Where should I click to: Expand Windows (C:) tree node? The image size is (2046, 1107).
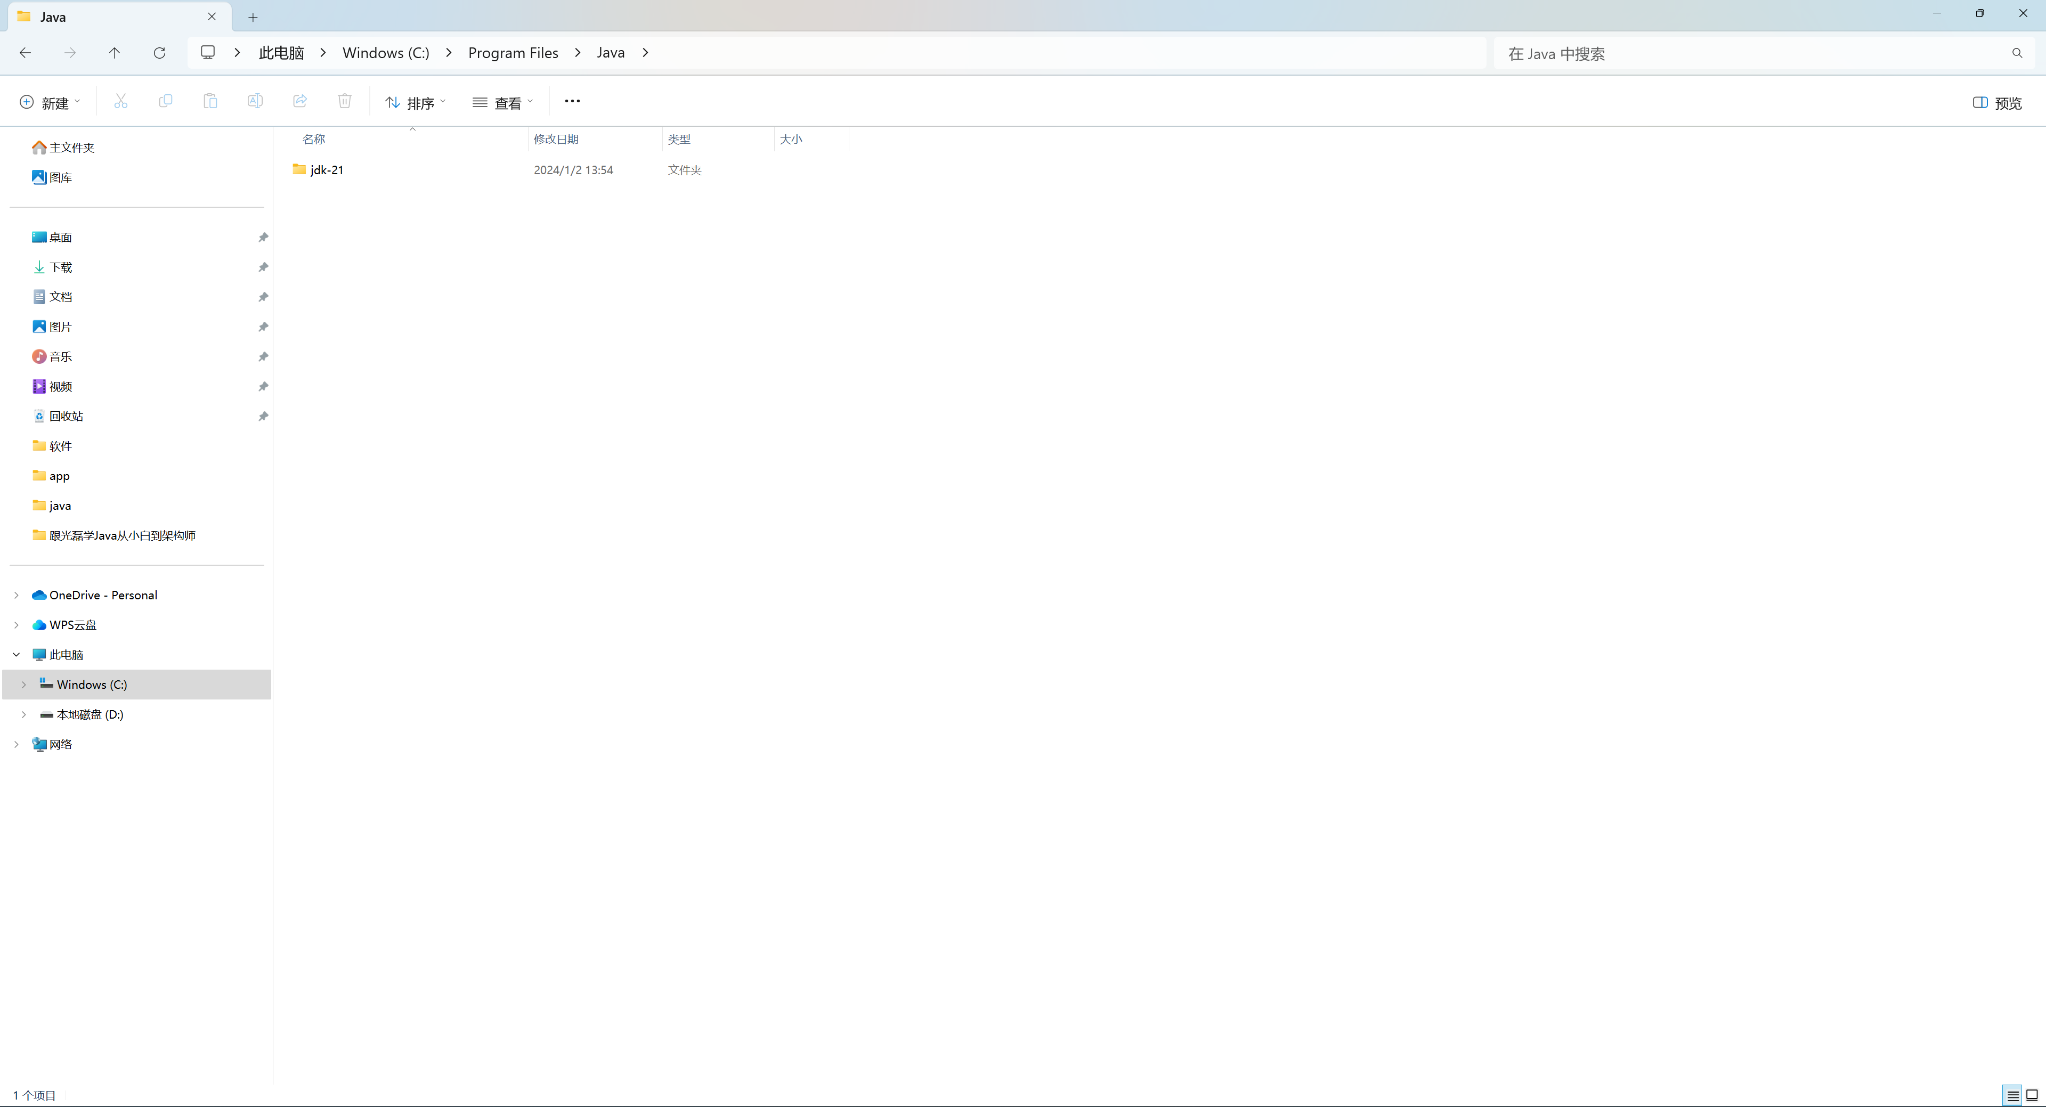click(x=24, y=685)
